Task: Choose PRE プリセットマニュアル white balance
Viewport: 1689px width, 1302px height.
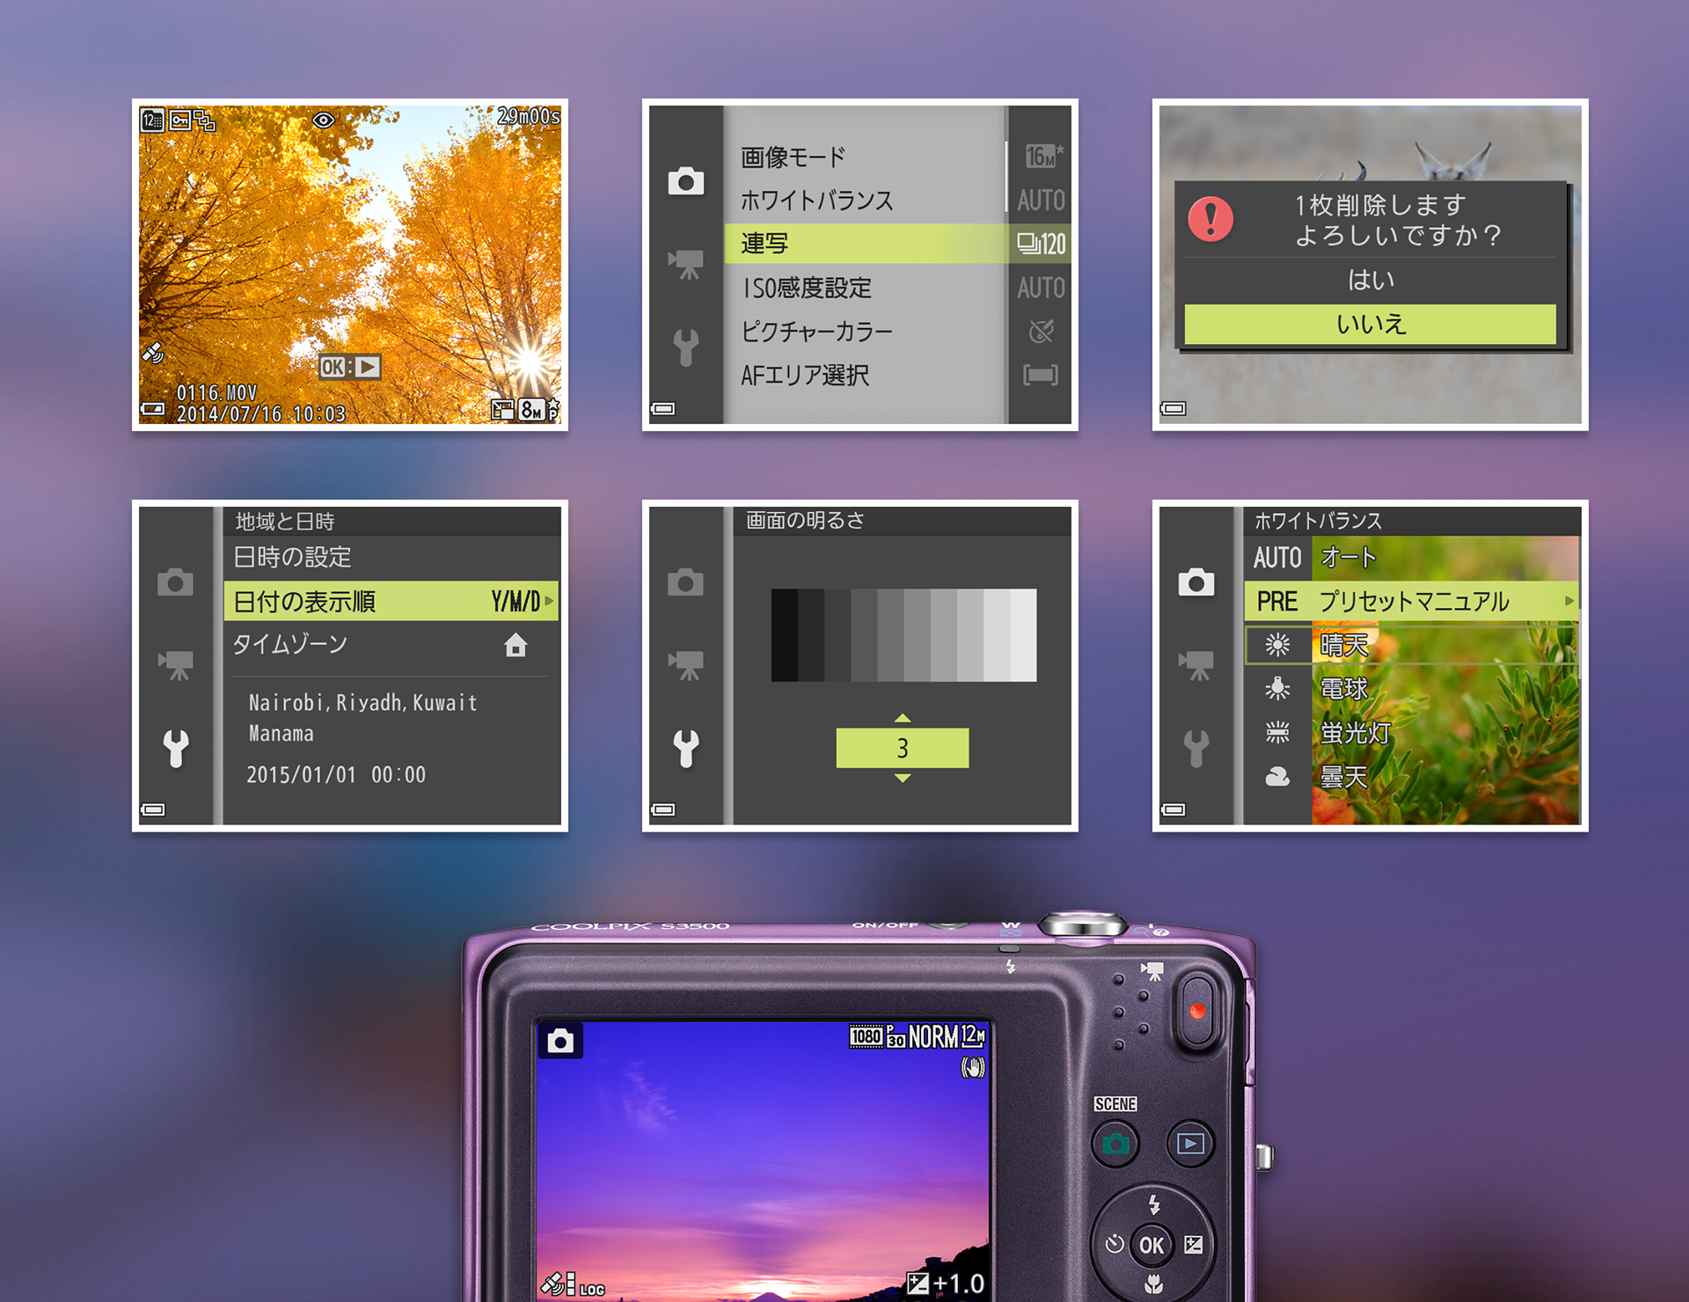Action: pyautogui.click(x=1411, y=601)
